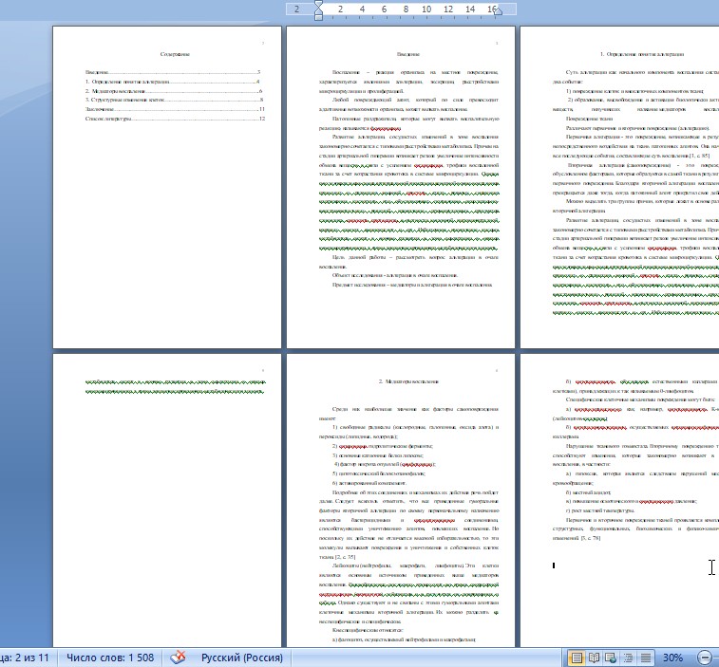Open zoom dialog via 30% level
This screenshot has height=667, width=719.
click(x=672, y=657)
